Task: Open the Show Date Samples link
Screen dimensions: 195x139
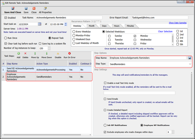Action: 178,23
